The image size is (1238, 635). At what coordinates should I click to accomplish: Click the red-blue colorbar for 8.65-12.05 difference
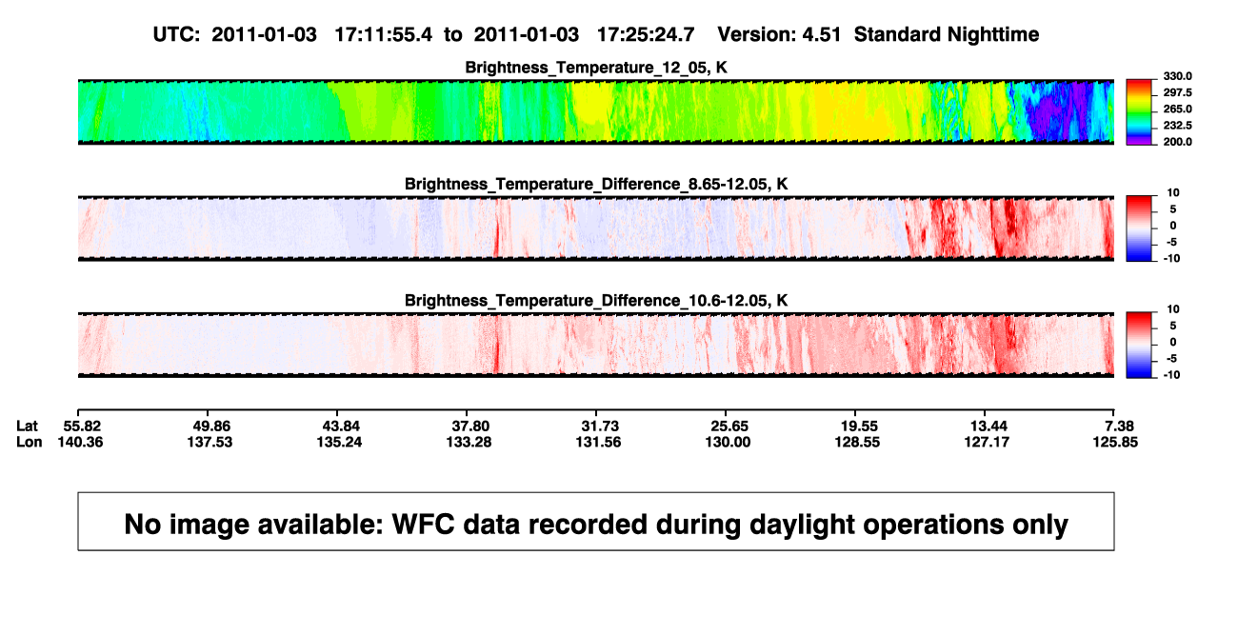tap(1139, 228)
